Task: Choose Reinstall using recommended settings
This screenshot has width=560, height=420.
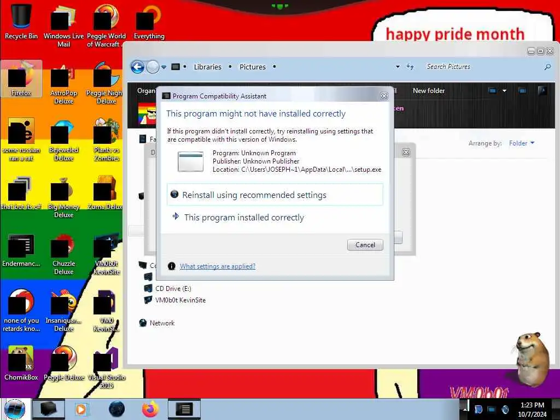Action: 275,195
